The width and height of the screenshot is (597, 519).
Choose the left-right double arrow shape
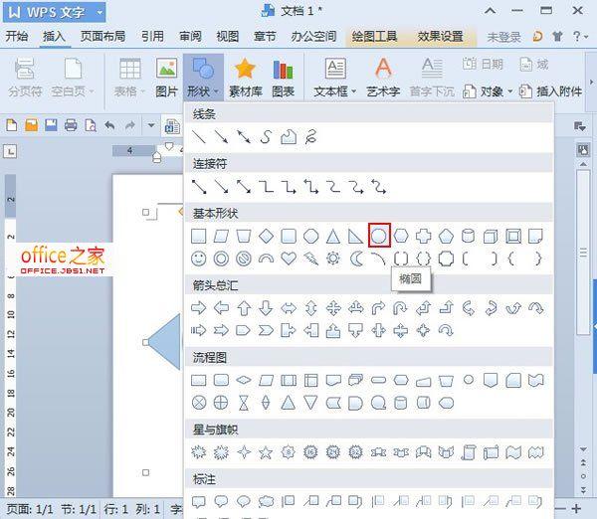coord(289,308)
